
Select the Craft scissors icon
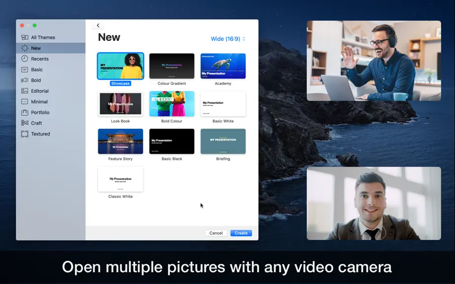click(25, 123)
